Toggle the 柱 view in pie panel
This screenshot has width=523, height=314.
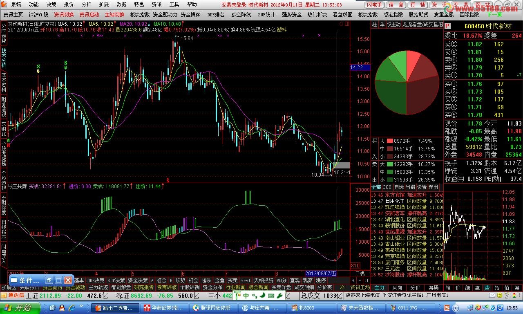(375, 25)
